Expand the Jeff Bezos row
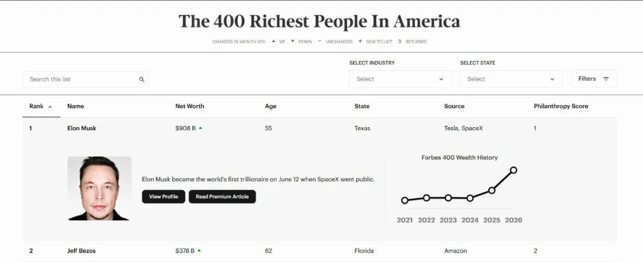This screenshot has height=262, width=643. (320, 251)
